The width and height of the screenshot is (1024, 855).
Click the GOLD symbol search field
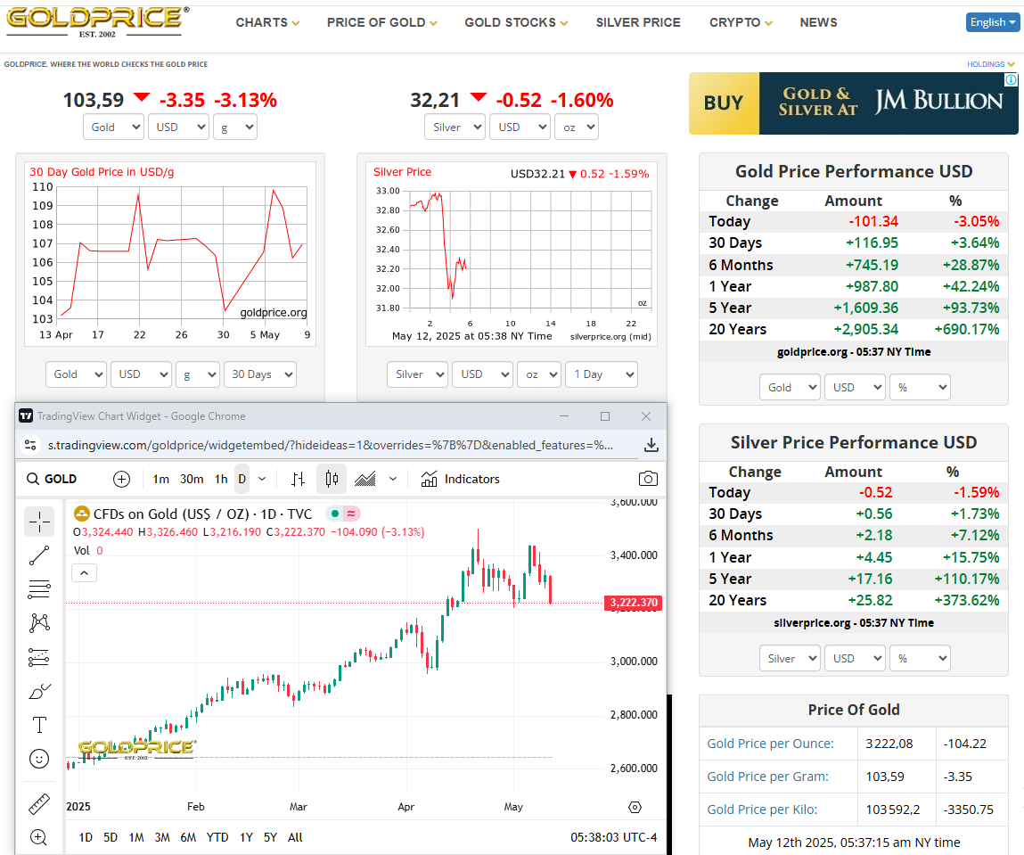click(x=61, y=479)
